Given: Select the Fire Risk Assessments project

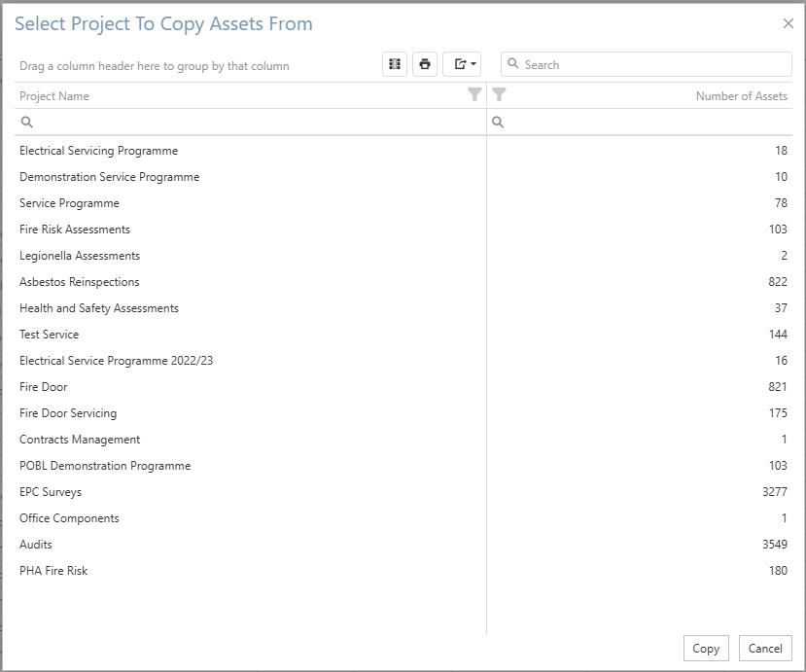Looking at the screenshot, I should [75, 230].
